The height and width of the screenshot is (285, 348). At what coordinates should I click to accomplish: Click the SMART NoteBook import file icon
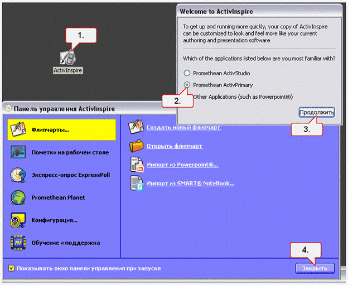pos(137,183)
